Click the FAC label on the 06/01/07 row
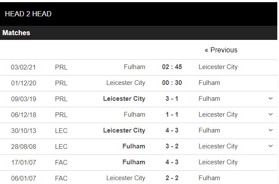Screen dimensions: 279x184 pyautogui.click(x=61, y=178)
